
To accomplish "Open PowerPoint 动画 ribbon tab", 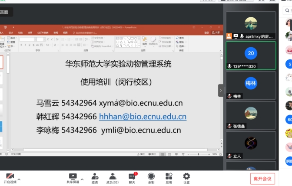I will point(30,33).
